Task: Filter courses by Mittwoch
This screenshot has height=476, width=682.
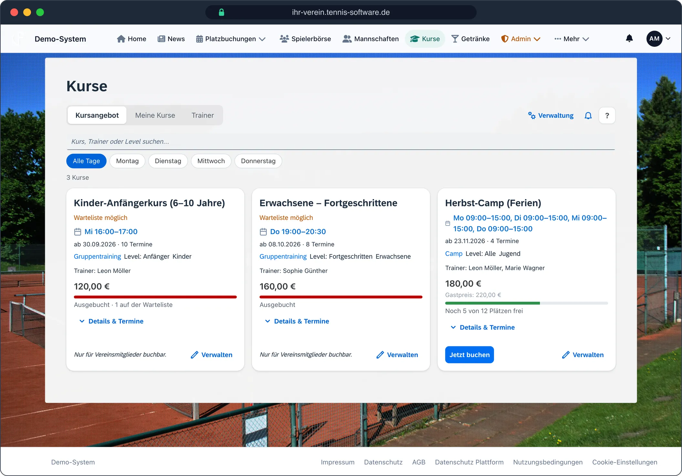Action: click(211, 161)
